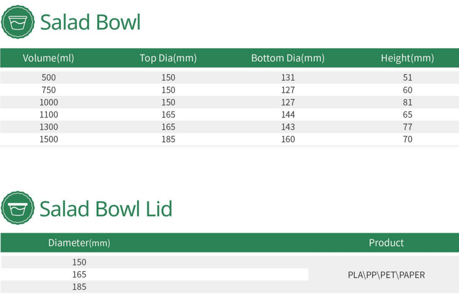Screen dimensions: 459x296
Task: Click the Salad Bowl icon
Action: coord(18,22)
